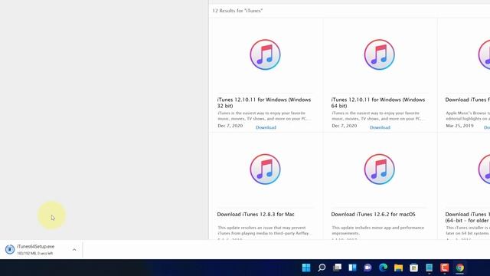Open Microsoft Store from the taskbar
Image resolution: width=490 pixels, height=276 pixels.
(x=413, y=268)
